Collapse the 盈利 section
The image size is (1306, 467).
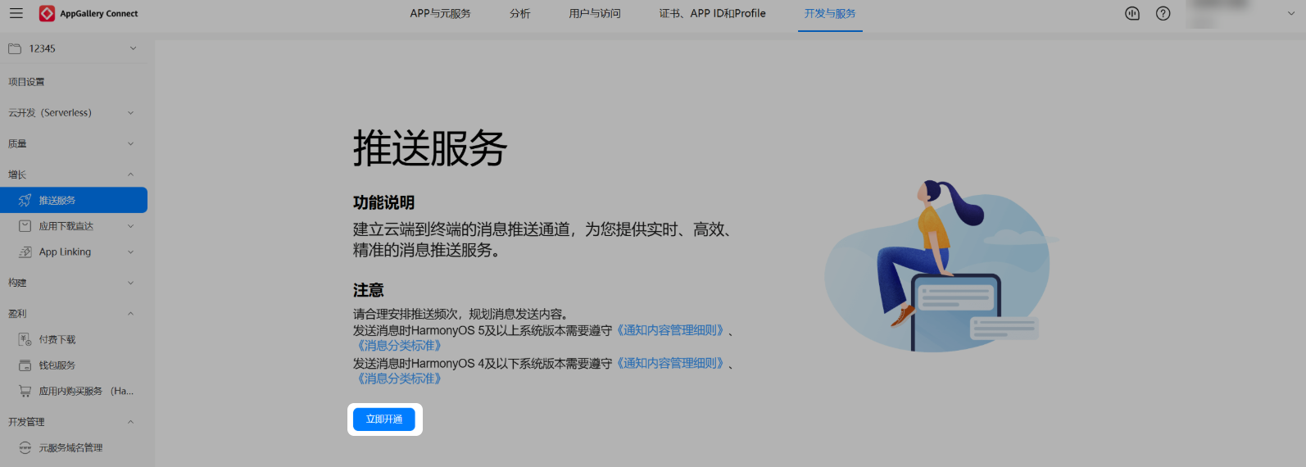130,314
